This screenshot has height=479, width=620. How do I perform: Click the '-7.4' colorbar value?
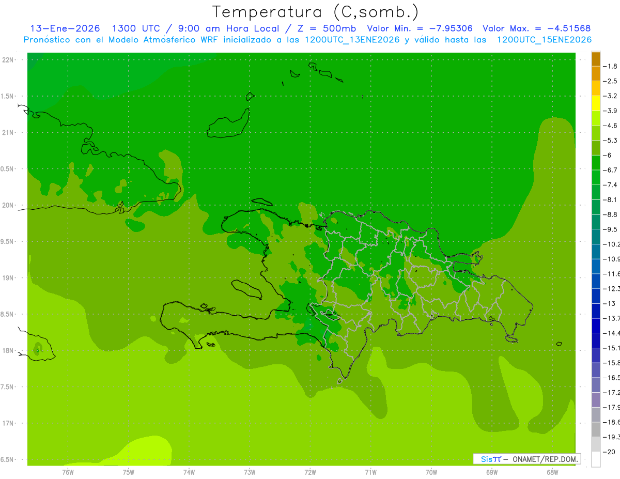[x=611, y=184]
